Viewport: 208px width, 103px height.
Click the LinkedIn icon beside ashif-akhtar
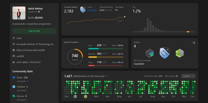pyautogui.click(x=14, y=62)
